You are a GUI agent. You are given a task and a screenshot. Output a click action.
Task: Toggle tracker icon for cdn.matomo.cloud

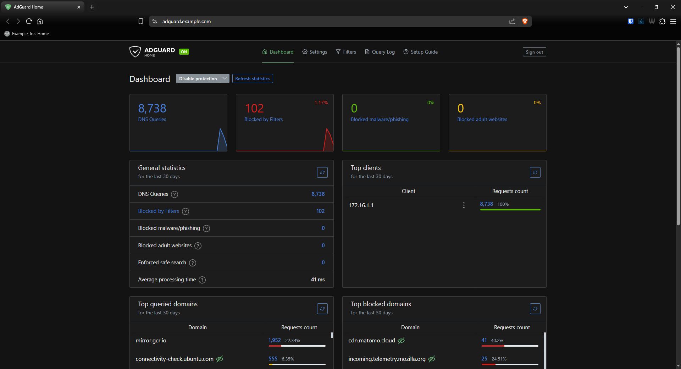click(401, 341)
